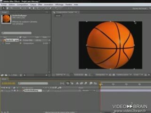Select the Selection arrow tool
151x113 pixels.
point(3,8)
